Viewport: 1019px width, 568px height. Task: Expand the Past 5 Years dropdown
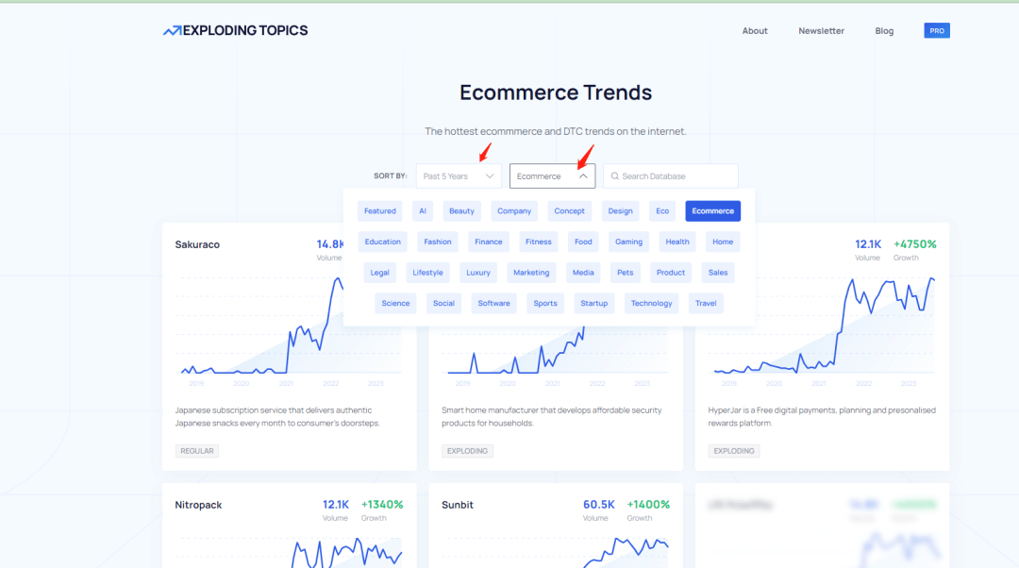pos(459,176)
